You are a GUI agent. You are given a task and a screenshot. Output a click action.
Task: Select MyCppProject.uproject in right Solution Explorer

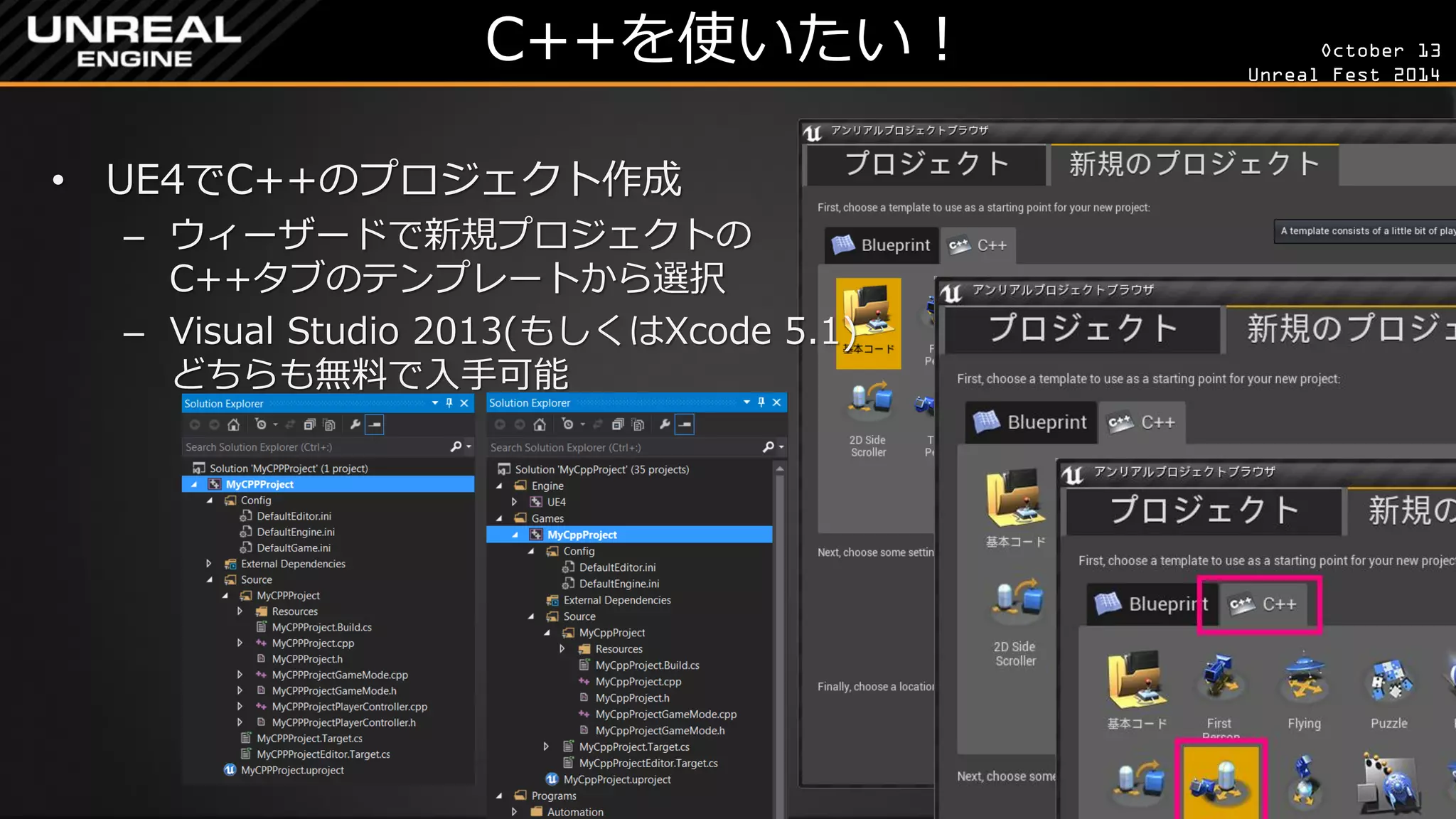[617, 779]
